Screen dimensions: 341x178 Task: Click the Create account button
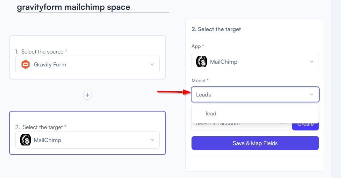tap(305, 126)
